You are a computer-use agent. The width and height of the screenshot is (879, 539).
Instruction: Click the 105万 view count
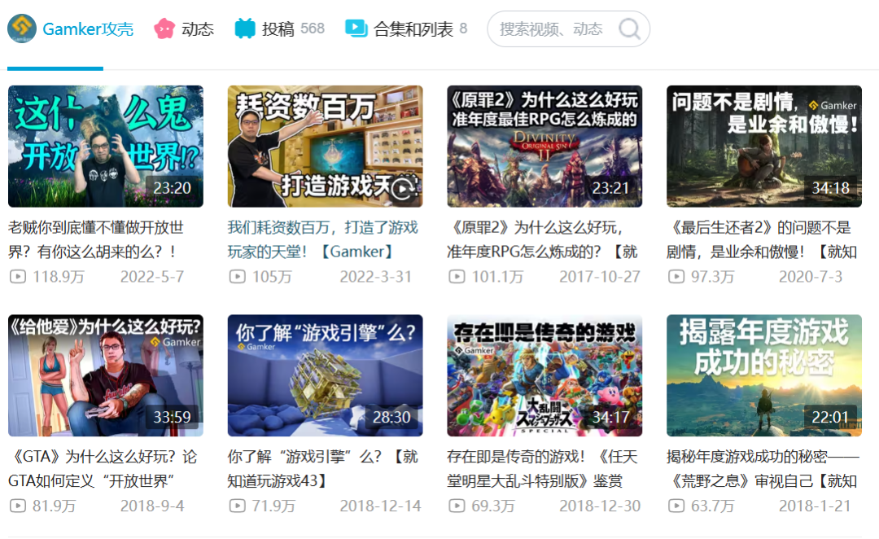pyautogui.click(x=272, y=277)
